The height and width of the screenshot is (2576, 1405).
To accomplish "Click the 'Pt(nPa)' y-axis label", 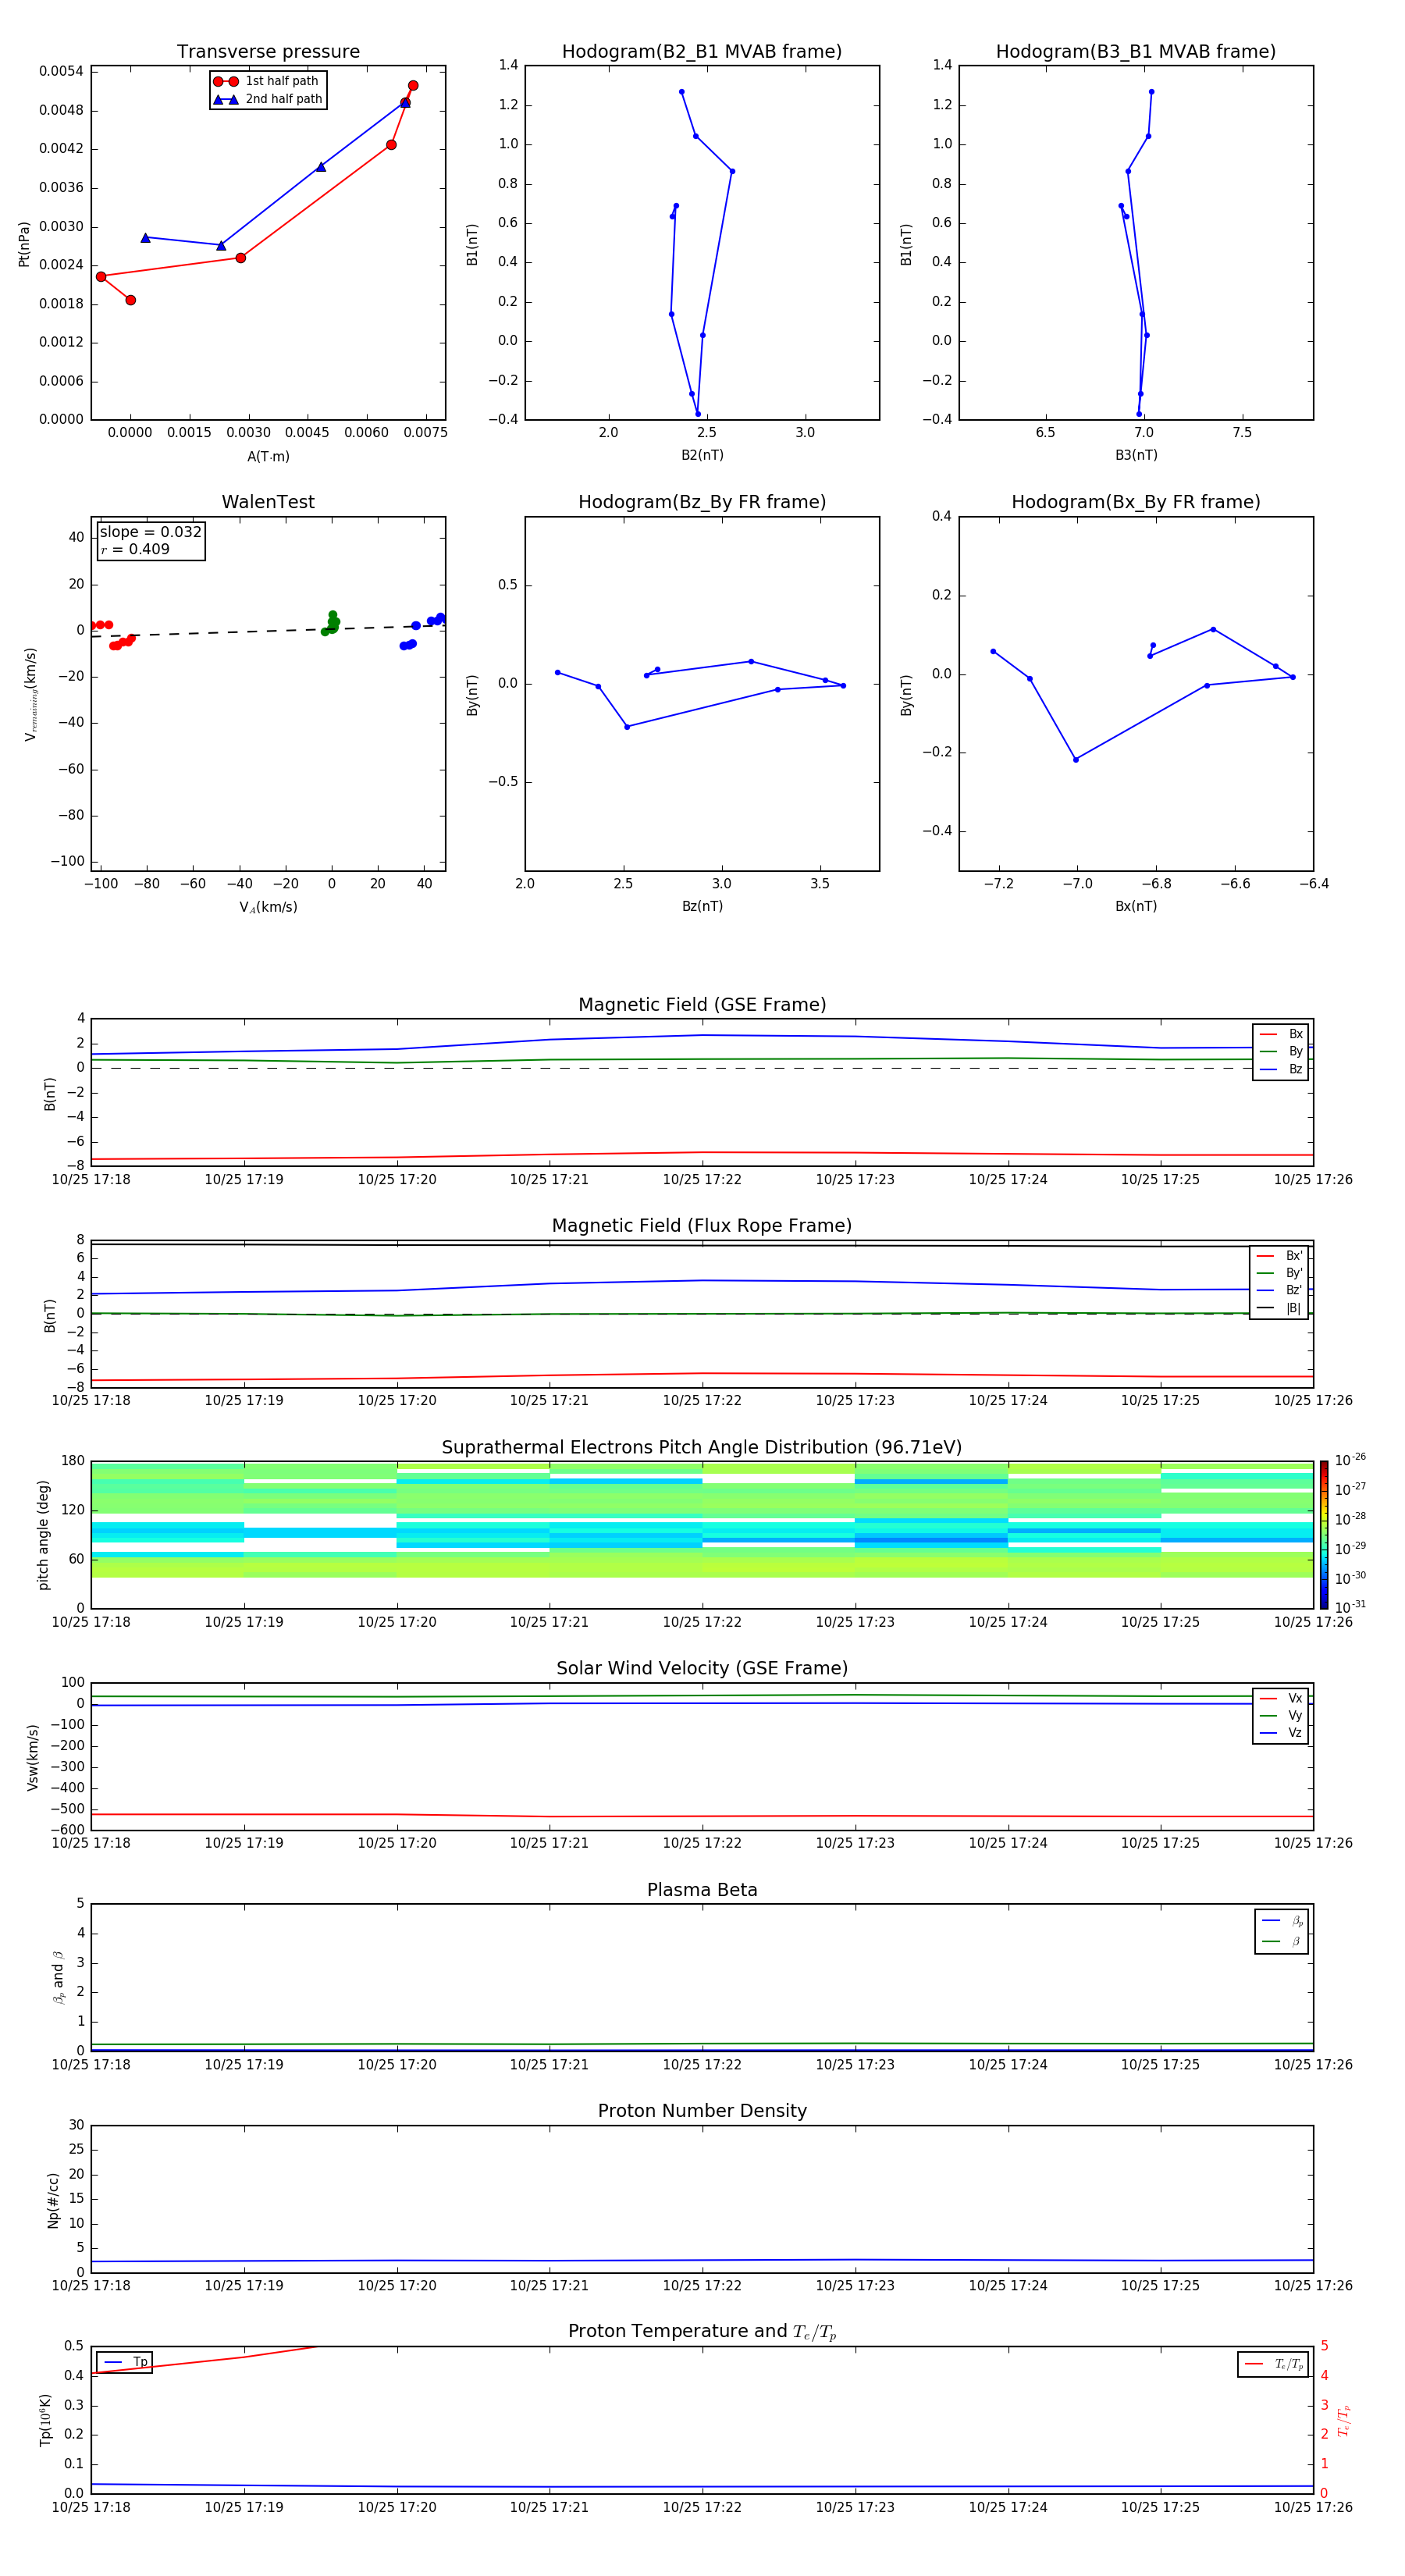I will tap(24, 244).
